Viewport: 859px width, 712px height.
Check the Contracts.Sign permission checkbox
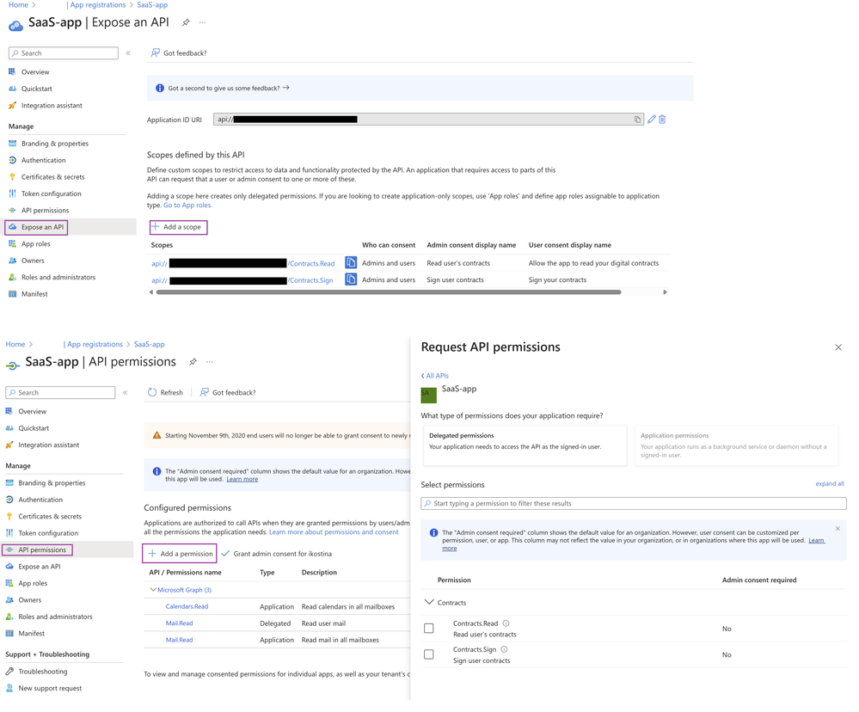pos(429,654)
